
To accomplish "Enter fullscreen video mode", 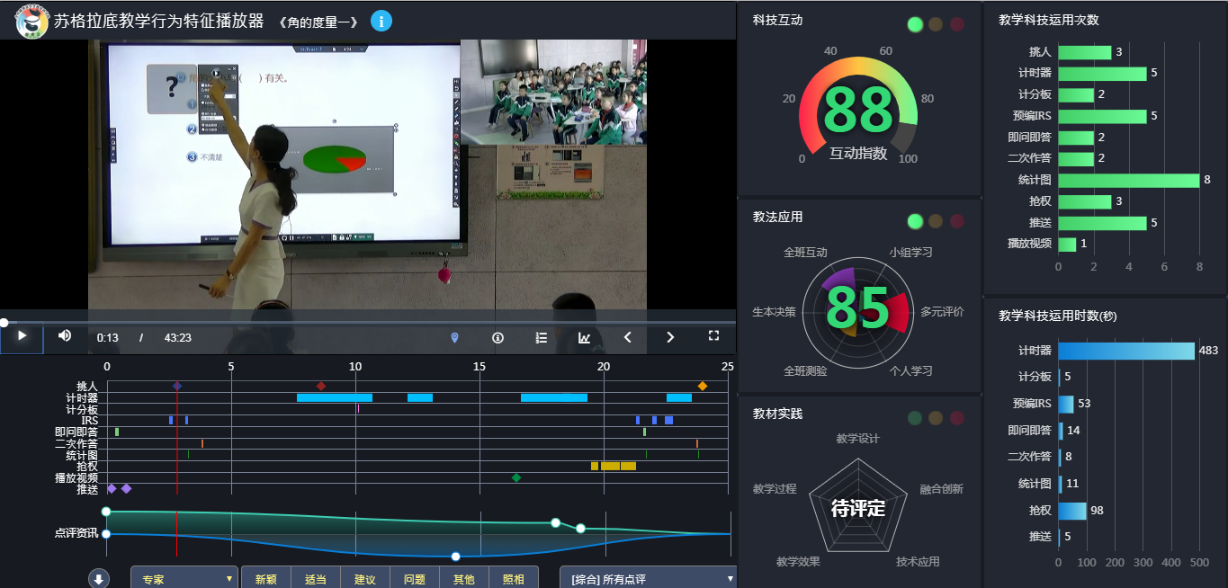I will coord(713,336).
